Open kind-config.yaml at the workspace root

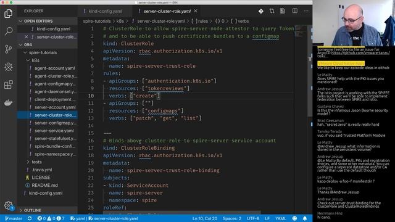pos(48,193)
